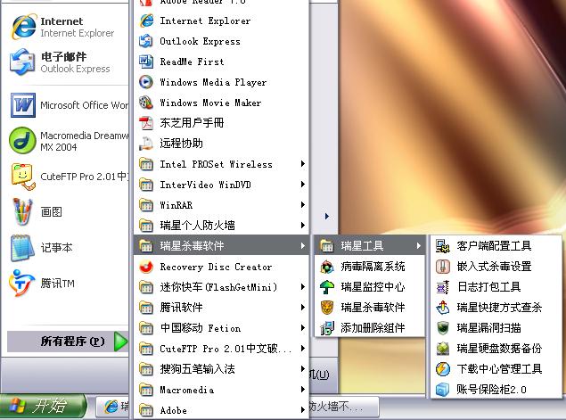Open 客户端配置工具
566x420 pixels.
coord(496,246)
